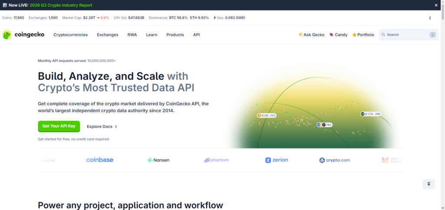This screenshot has height=210, width=445.
Task: Click the CoinGecko gecko logo icon
Action: click(x=7, y=35)
